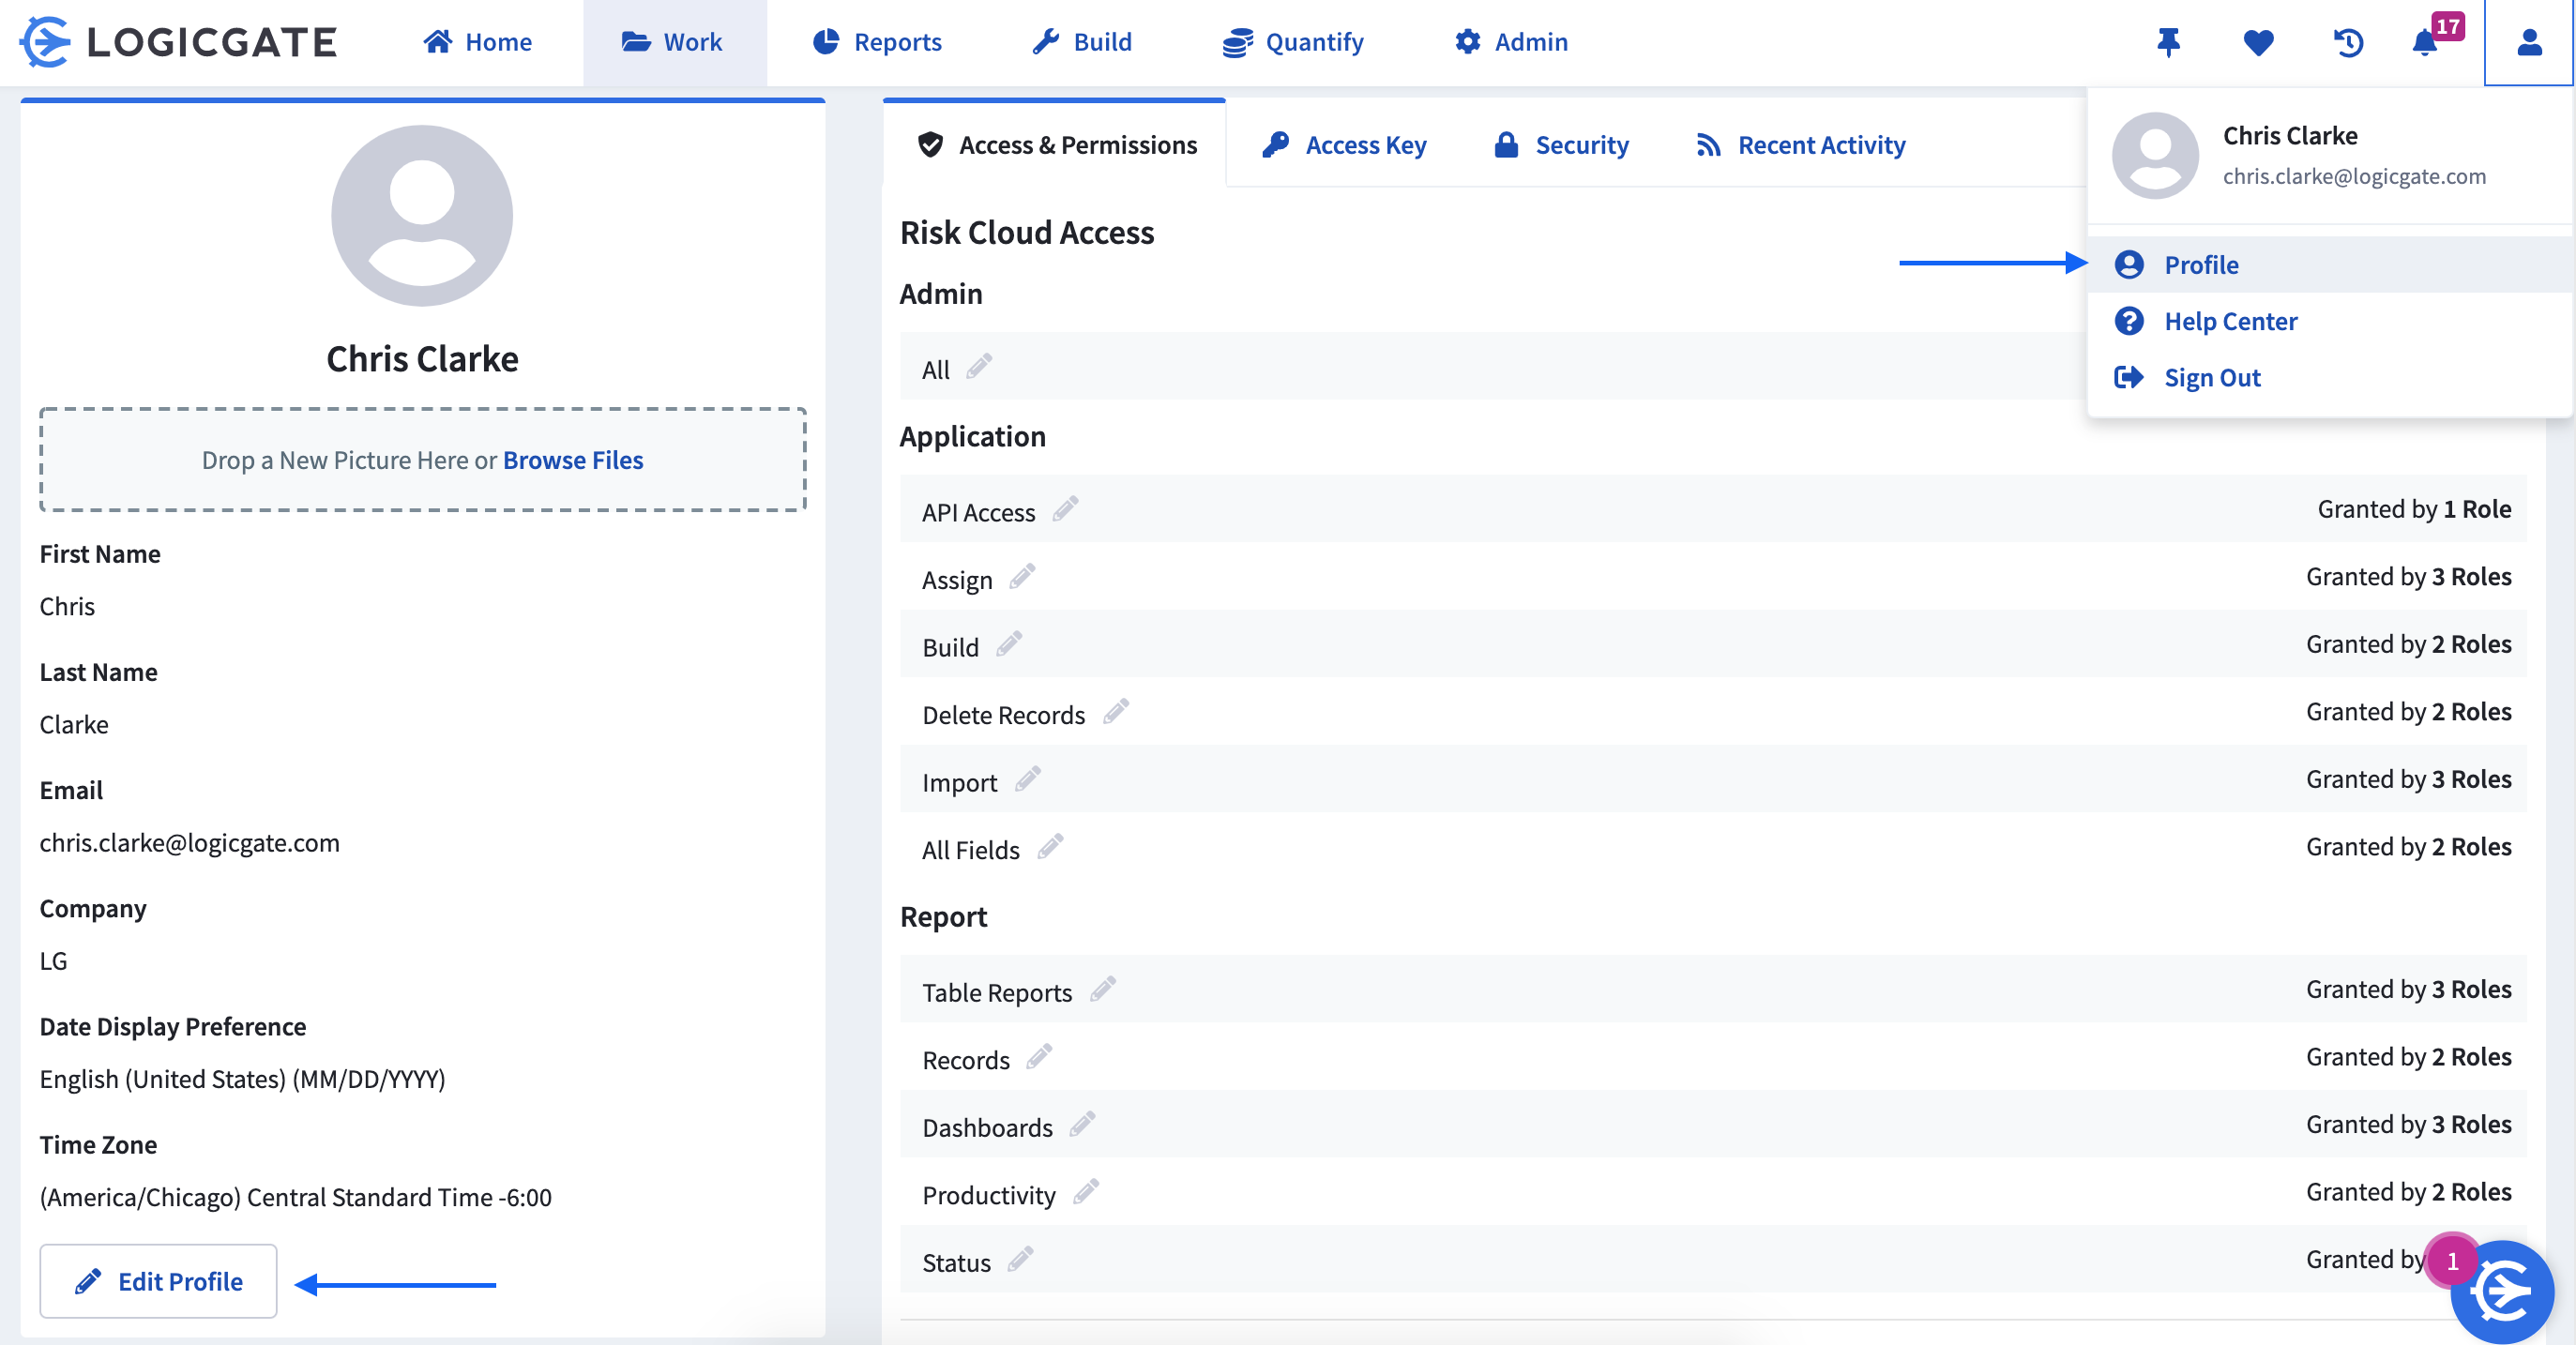Click the pencil icon beside Records

tap(1040, 1056)
